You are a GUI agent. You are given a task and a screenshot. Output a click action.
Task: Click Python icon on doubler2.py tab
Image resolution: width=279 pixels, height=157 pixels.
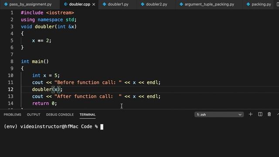point(143,4)
